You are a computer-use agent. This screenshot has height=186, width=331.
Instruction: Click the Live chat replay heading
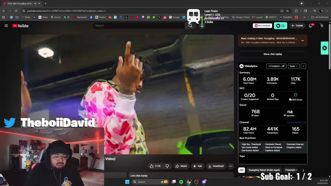[139, 176]
